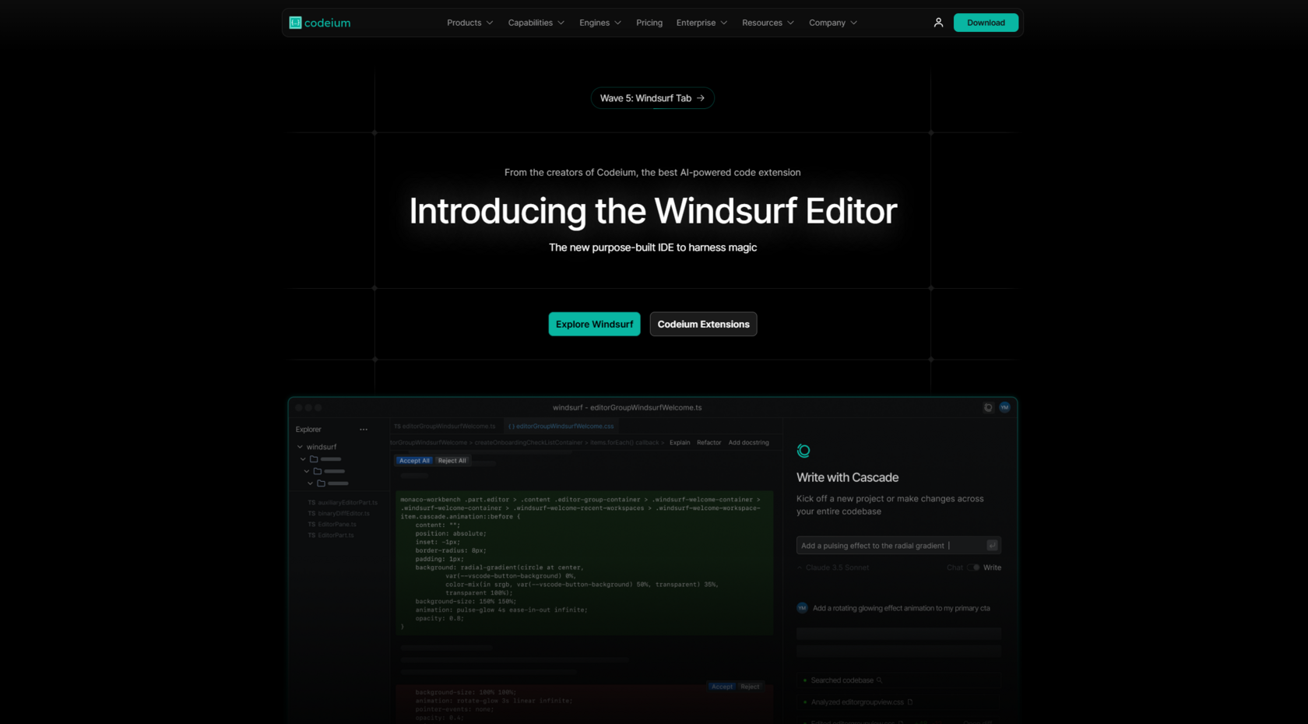Screen dimensions: 1308x724
Task: Click the first folder icon under windsurf
Action: click(314, 459)
